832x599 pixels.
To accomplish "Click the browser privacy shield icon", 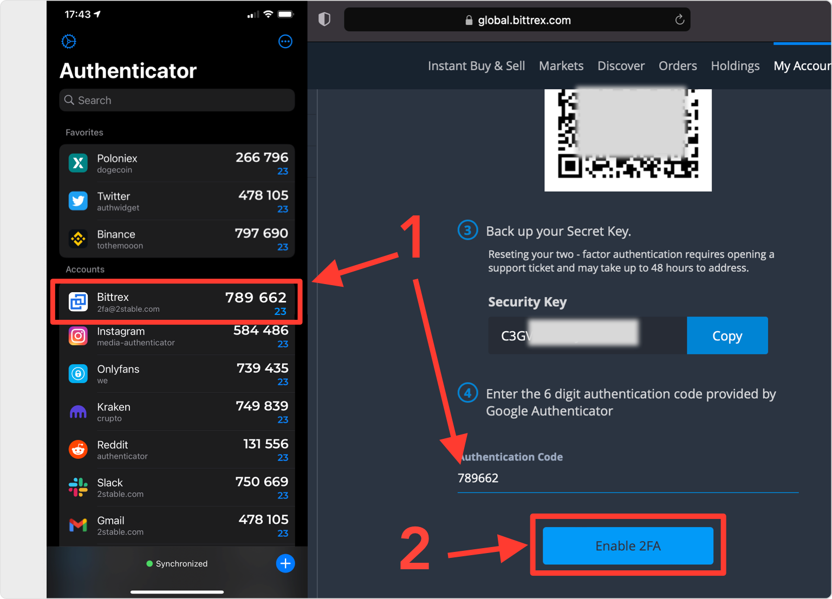I will 324,20.
